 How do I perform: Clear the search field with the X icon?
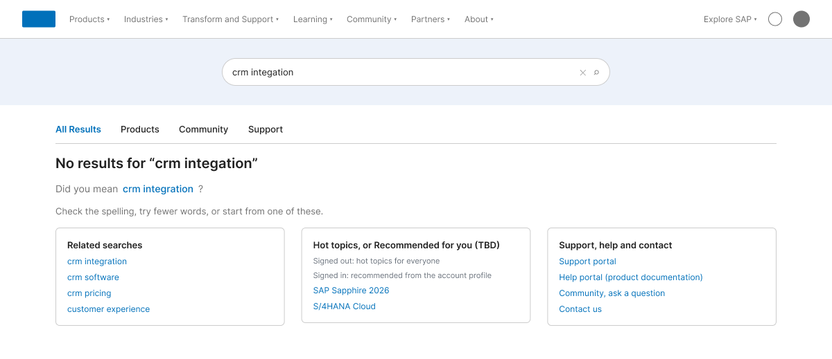[583, 73]
